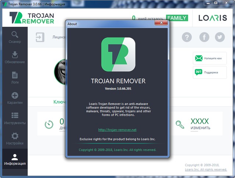235x178 pixels.
Task: Click the help question mark icon
Action: point(187,37)
